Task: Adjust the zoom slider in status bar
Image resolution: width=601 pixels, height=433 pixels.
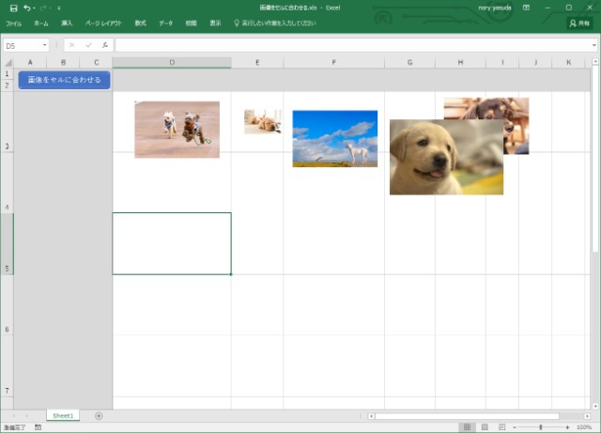Action: 541,427
